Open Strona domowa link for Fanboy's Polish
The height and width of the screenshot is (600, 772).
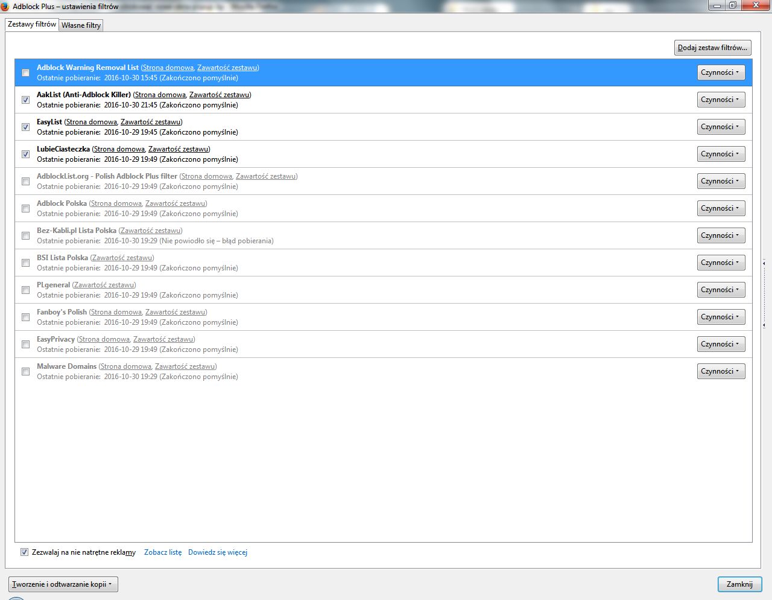point(116,312)
